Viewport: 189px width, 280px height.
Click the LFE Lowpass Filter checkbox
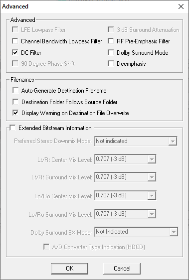pos(15,30)
